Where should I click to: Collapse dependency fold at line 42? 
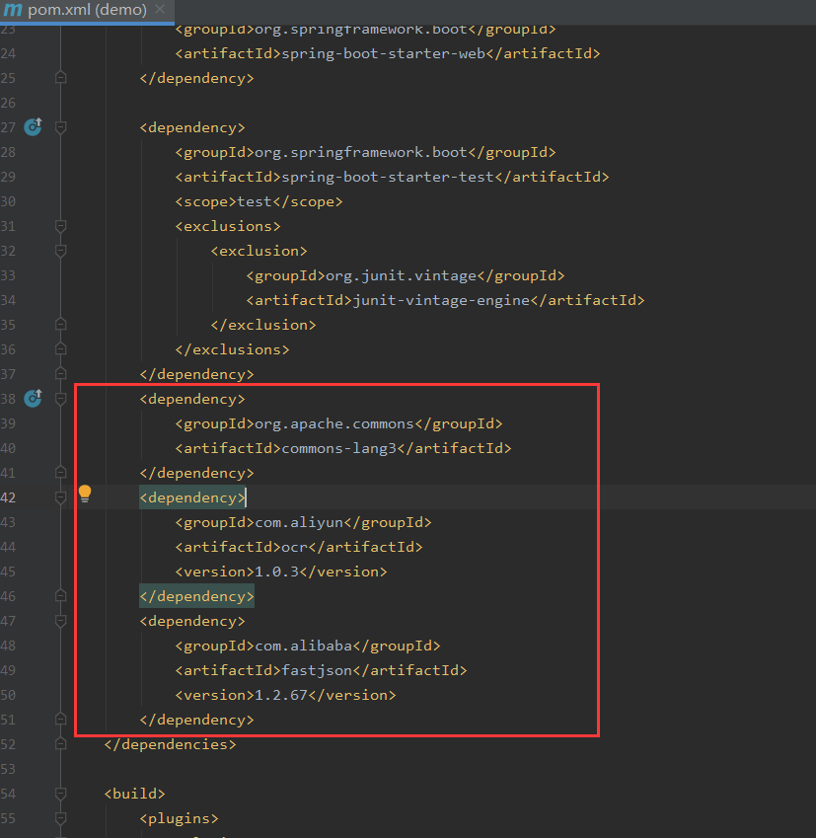(x=61, y=497)
